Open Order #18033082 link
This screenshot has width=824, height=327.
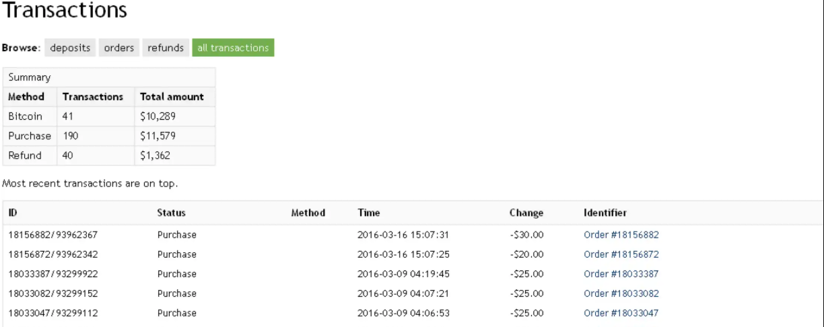click(x=621, y=293)
